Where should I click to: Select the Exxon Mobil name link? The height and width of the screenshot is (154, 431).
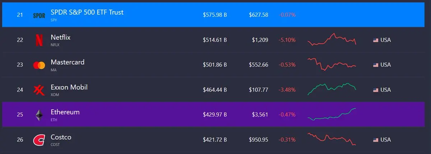click(x=69, y=87)
